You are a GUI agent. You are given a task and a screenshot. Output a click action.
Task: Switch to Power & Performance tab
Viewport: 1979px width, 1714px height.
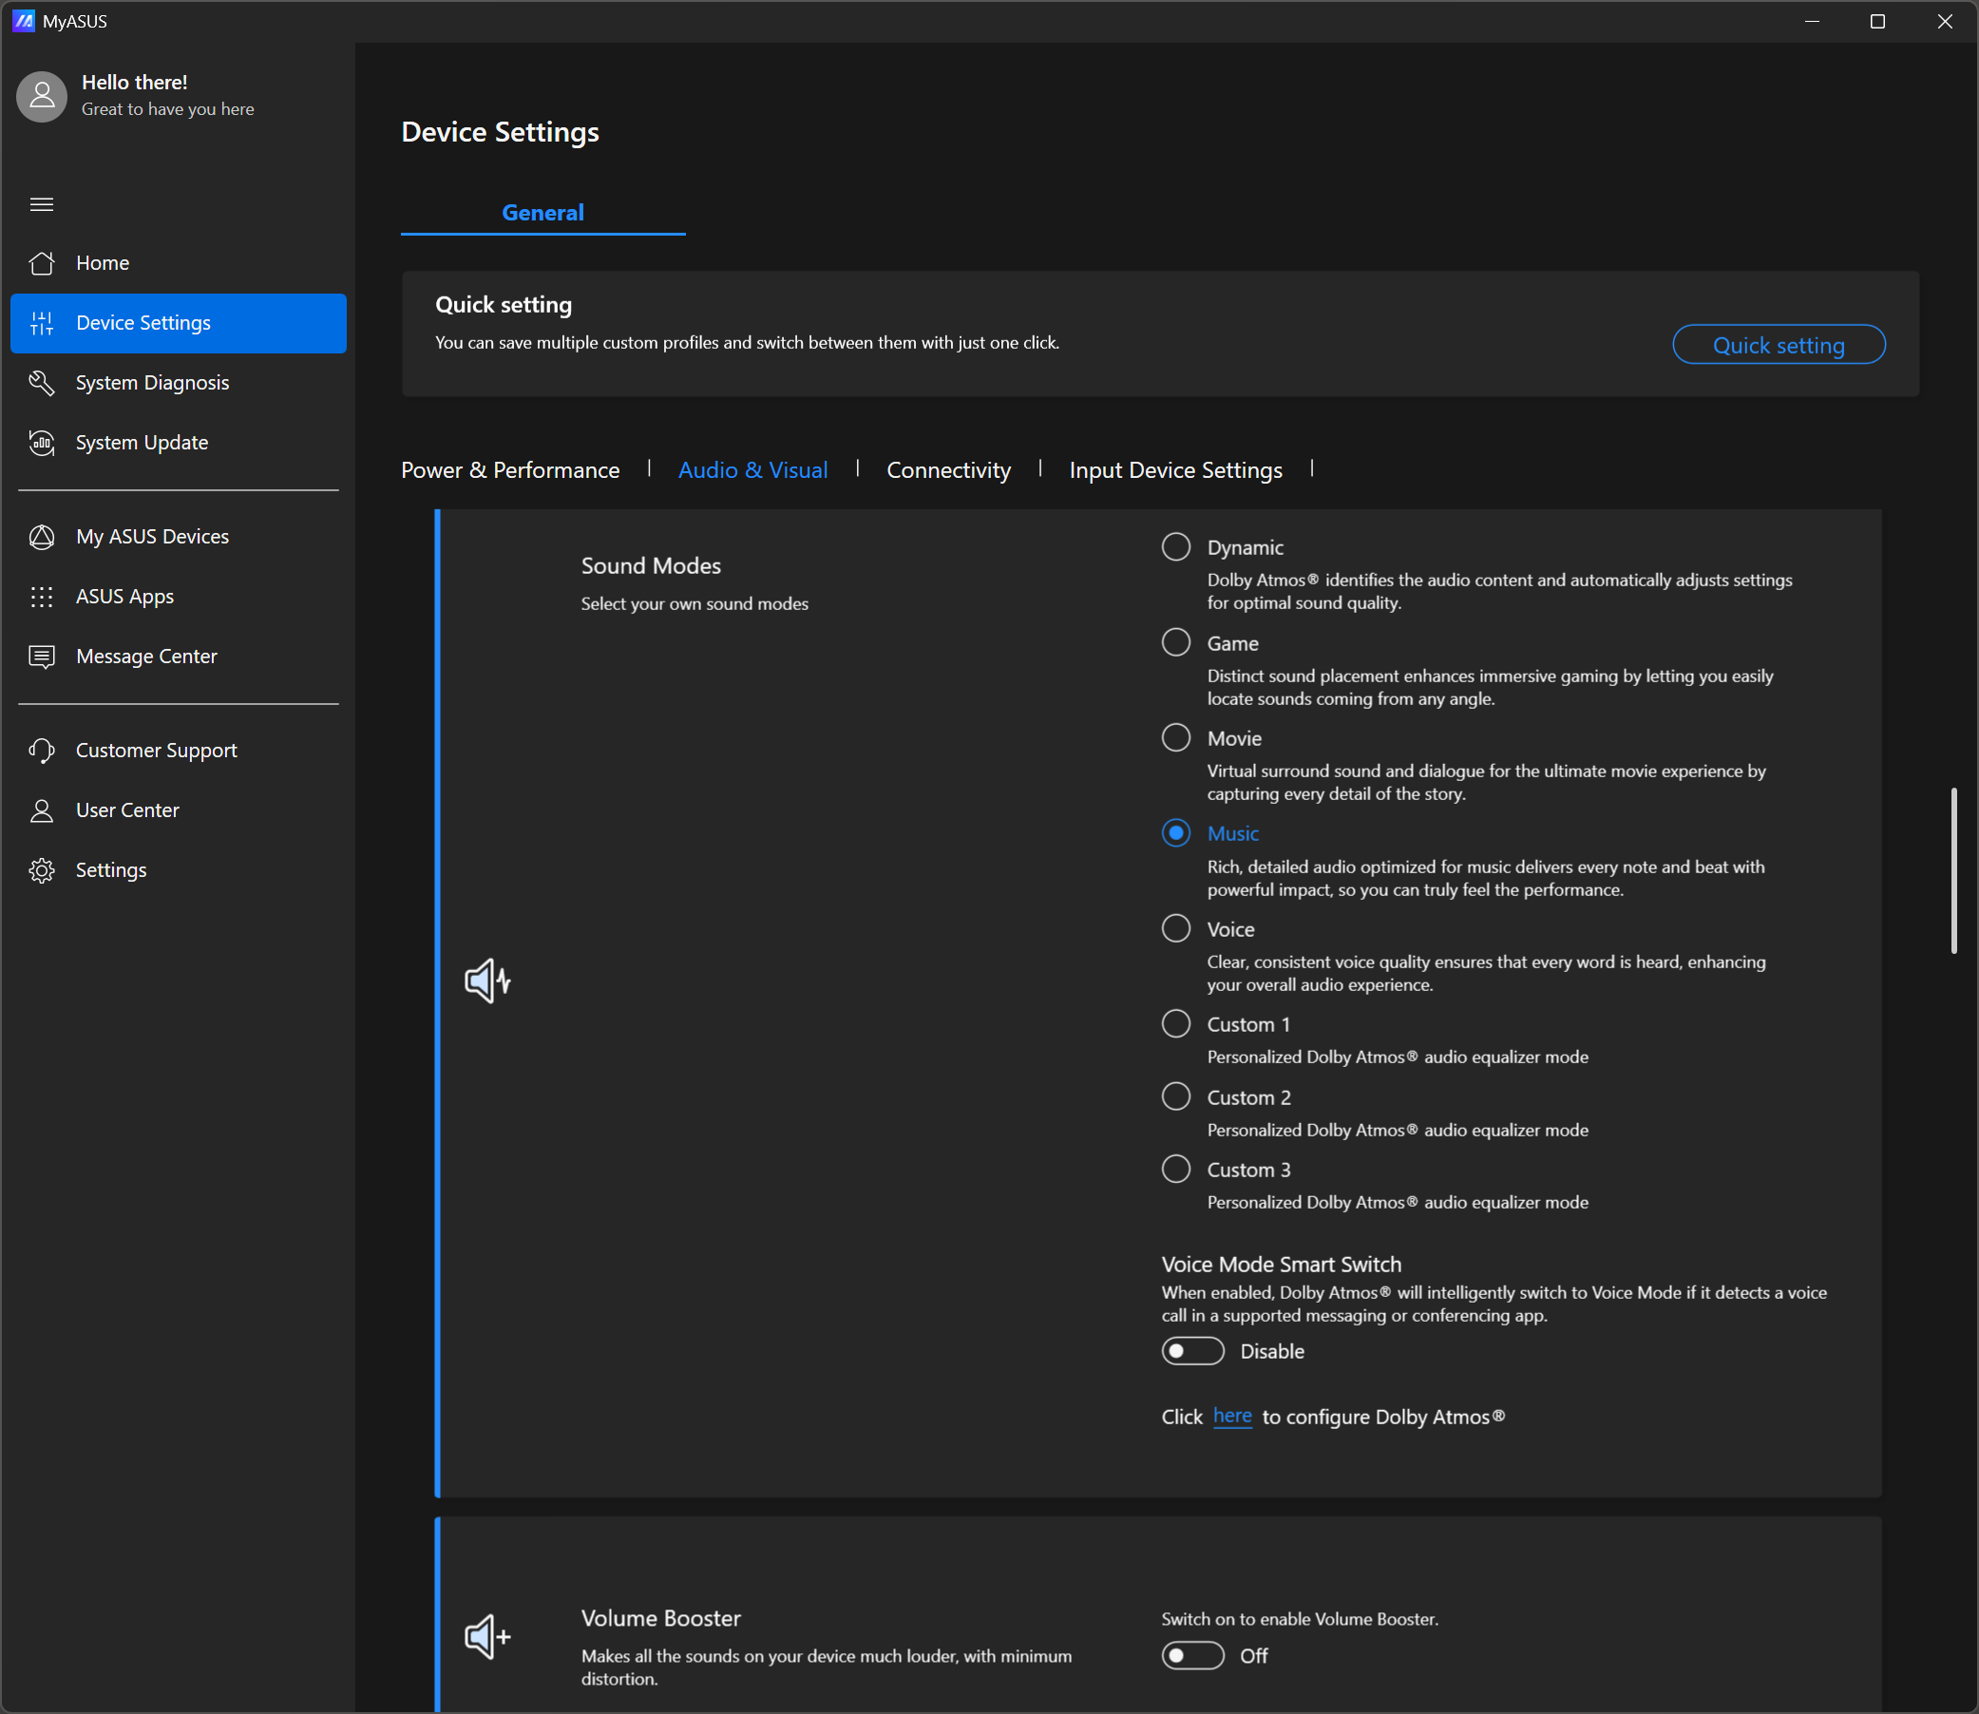pyautogui.click(x=510, y=469)
